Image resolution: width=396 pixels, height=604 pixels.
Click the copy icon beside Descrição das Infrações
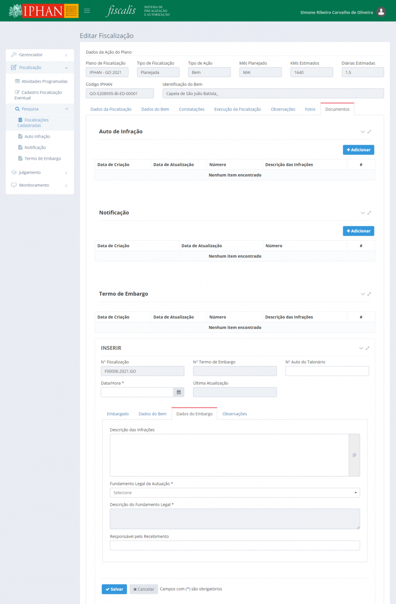click(x=354, y=455)
